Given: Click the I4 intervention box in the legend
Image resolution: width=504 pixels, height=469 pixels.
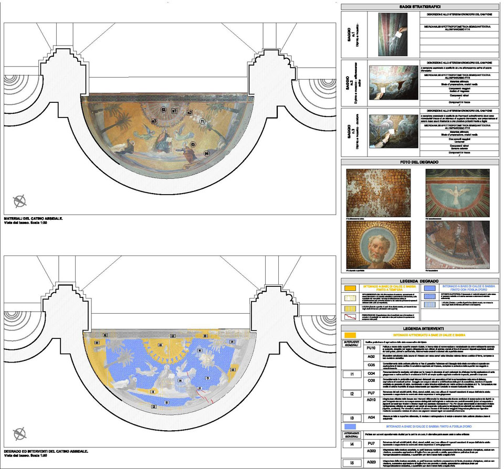Looking at the screenshot, I should pos(352,444).
